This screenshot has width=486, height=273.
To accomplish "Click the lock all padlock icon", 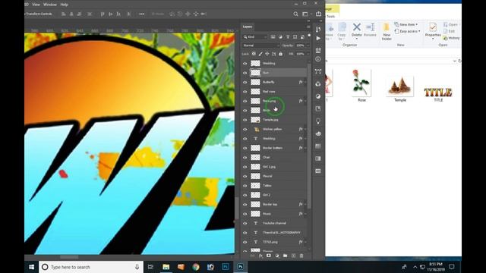I will [280, 54].
